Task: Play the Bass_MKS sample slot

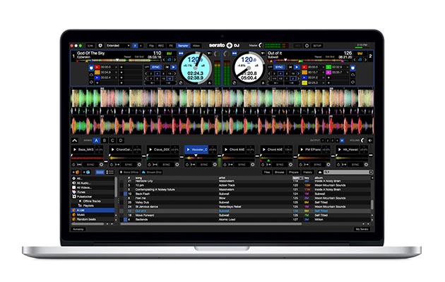Action: (87, 150)
